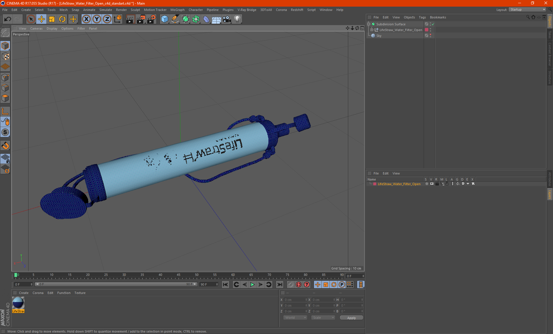Click the Subdivision Surface generator icon
The width and height of the screenshot is (553, 334).
coord(185,19)
